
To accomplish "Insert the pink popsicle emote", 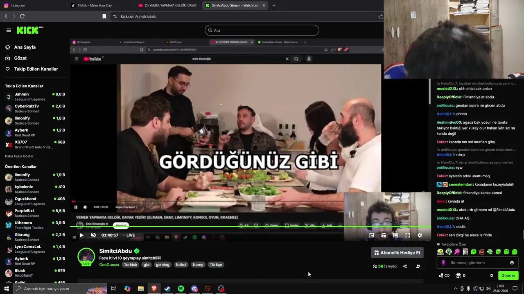I will click(x=457, y=252).
